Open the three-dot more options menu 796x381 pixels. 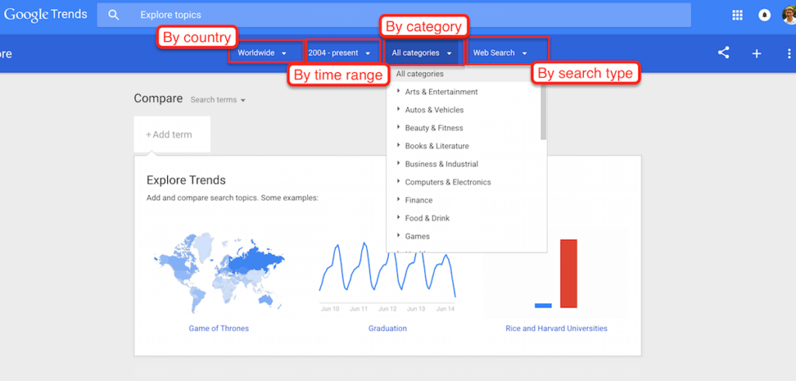coord(789,54)
